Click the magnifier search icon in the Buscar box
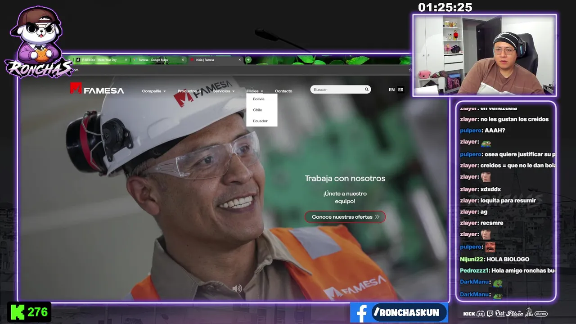The width and height of the screenshot is (576, 324). 367,90
